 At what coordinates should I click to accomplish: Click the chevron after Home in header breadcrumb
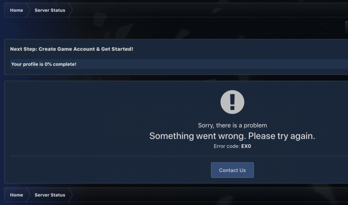tap(28, 10)
